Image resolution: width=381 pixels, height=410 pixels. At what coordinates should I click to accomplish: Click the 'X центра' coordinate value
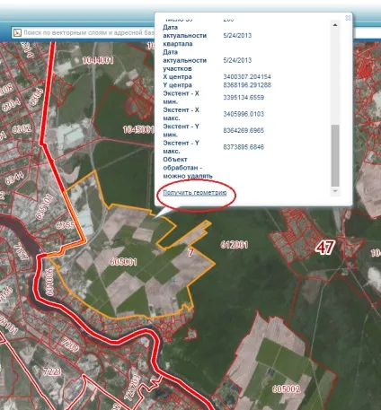click(247, 77)
